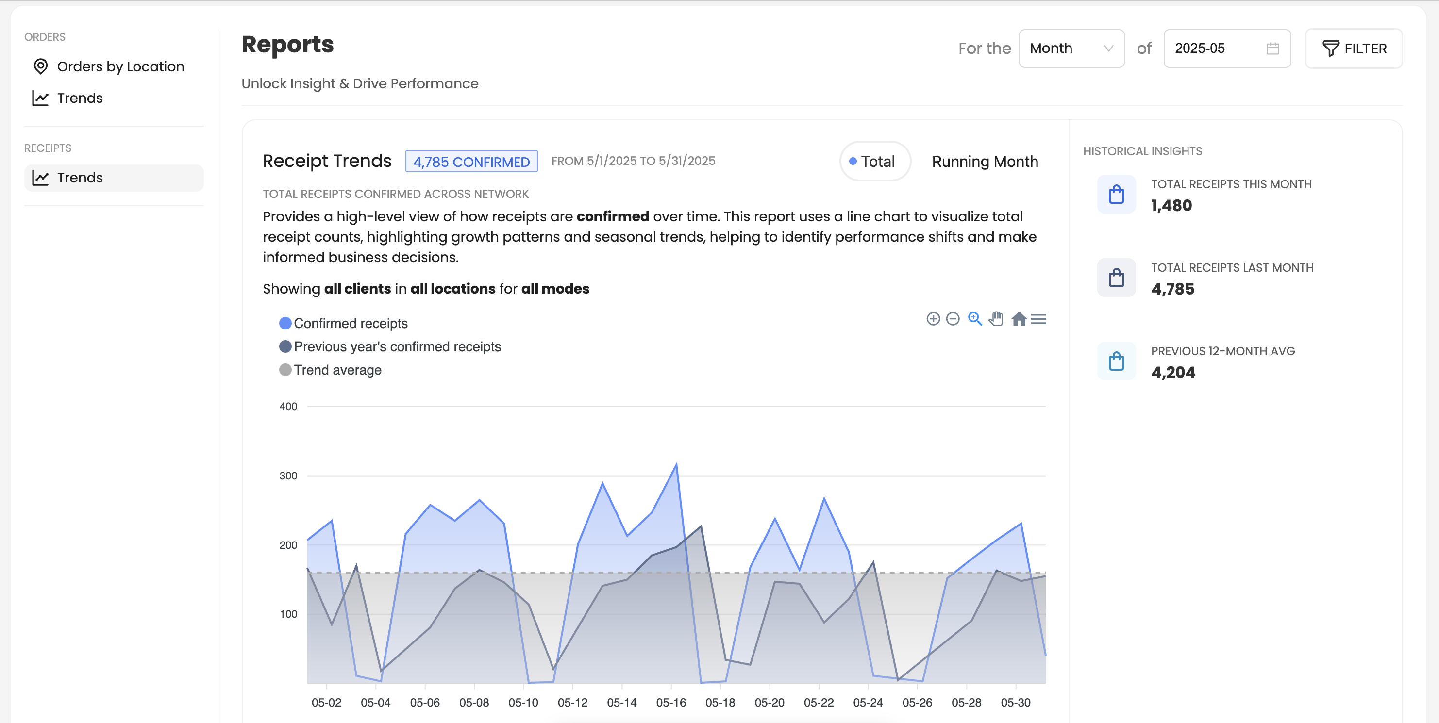Image resolution: width=1439 pixels, height=723 pixels.
Task: Click gray Trend average legend color dot
Action: pyautogui.click(x=285, y=370)
